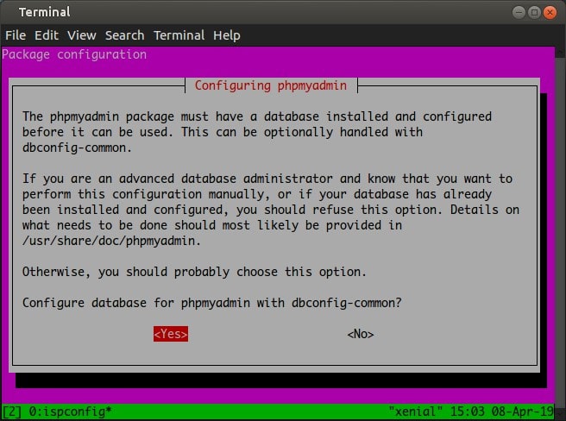Screen dimensions: 566x421
Task: Click the '[2]' tmux session indicator
Action: [12, 412]
